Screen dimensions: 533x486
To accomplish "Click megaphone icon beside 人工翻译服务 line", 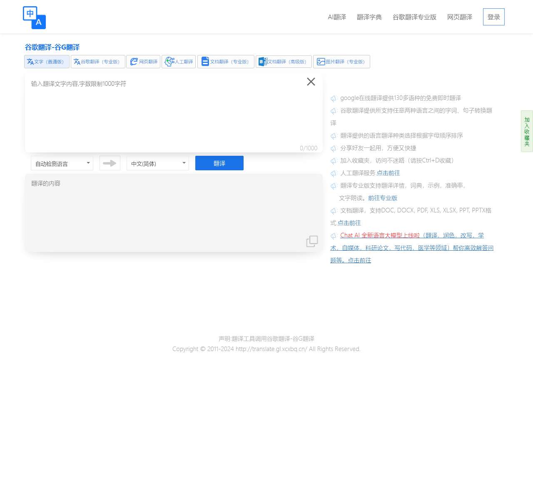I will pos(334,173).
